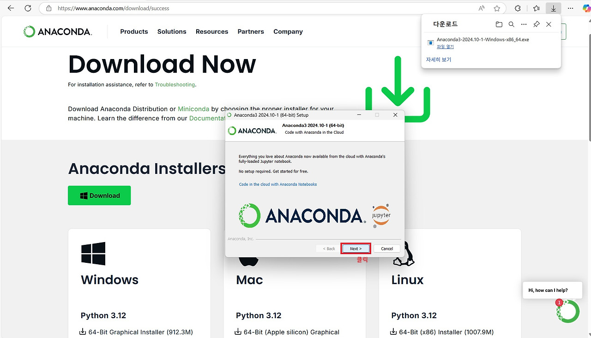591x338 pixels.
Task: Click the green Download button
Action: click(x=99, y=196)
